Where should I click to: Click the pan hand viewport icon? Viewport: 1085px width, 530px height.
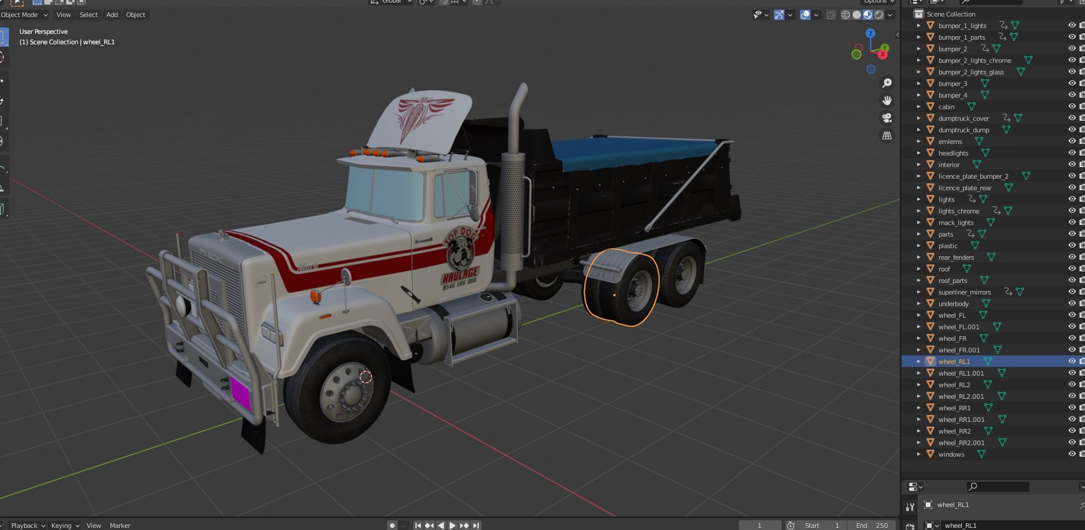click(x=887, y=100)
